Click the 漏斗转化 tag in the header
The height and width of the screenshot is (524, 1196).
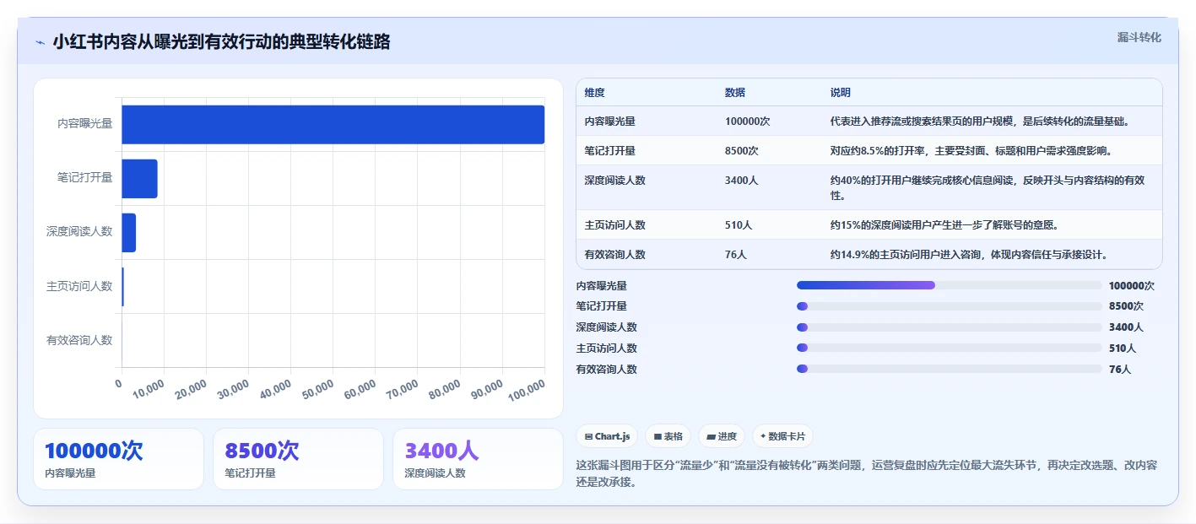[1139, 38]
